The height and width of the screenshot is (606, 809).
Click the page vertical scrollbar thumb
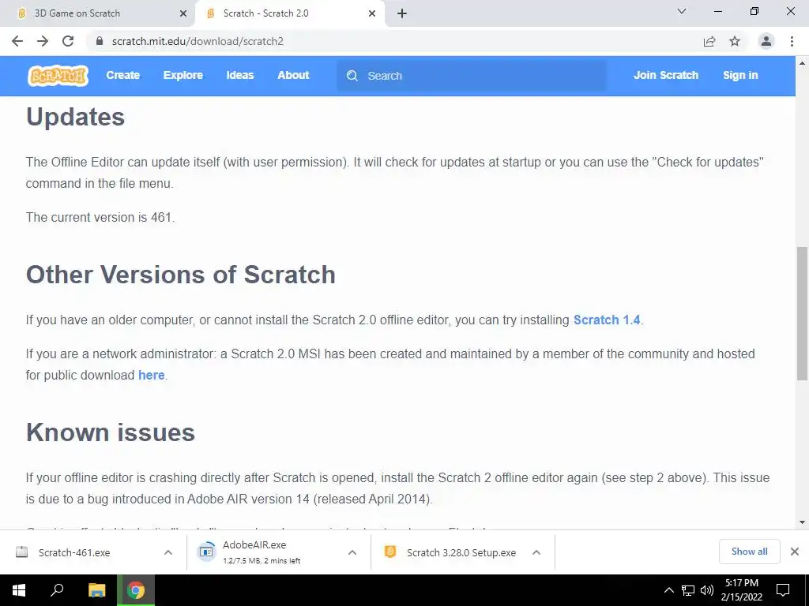click(x=802, y=313)
